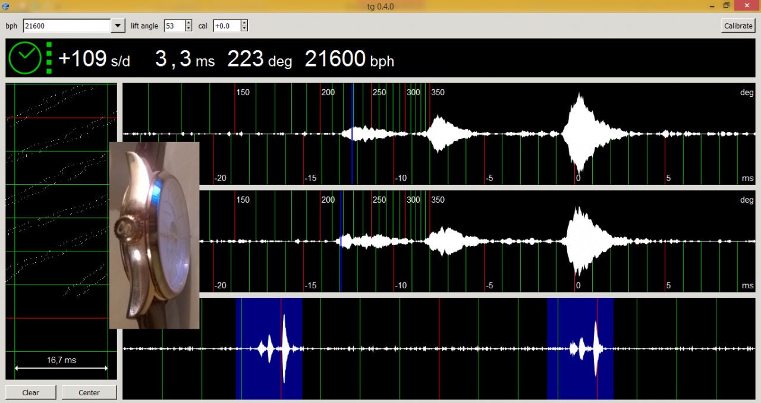Increase lift angle with up arrow

click(188, 23)
